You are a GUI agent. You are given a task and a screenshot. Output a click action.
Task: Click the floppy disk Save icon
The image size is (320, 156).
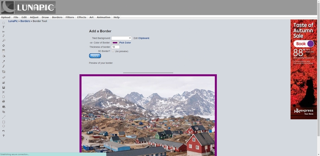[3, 87]
